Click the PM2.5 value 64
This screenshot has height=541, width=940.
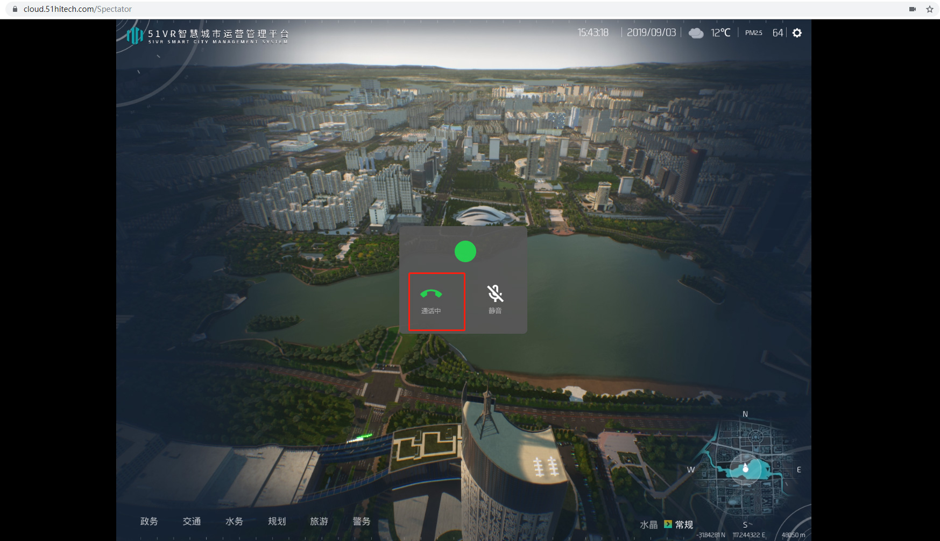pyautogui.click(x=778, y=33)
